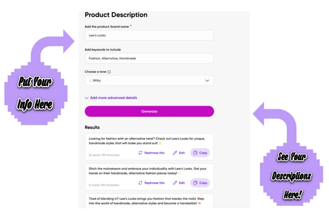Click the Copy icon in second result
This screenshot has height=219, width=329.
(195, 183)
